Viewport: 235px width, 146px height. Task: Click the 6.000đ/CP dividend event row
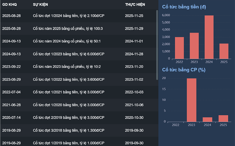pyautogui.click(x=68, y=54)
